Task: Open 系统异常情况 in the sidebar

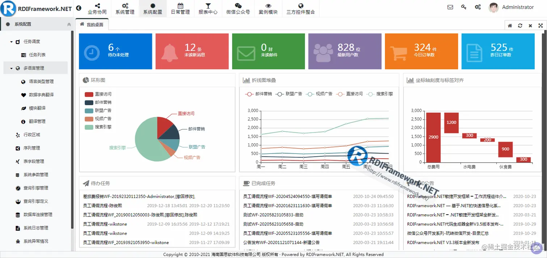Action: (x=36, y=241)
